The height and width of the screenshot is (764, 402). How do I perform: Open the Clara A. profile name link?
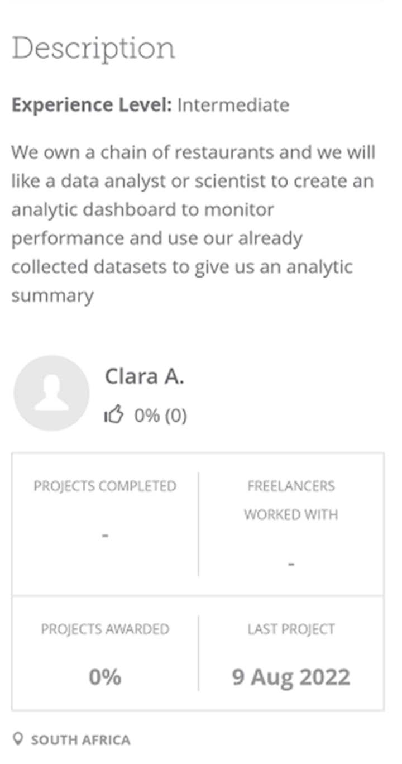click(144, 377)
